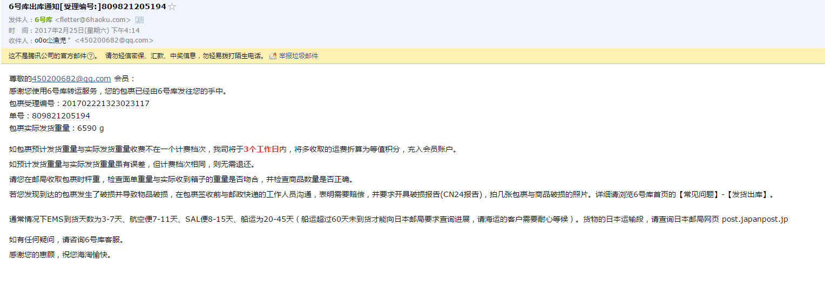825x281 pixels.
Task: Star this email next to the subject
Action: tap(172, 7)
